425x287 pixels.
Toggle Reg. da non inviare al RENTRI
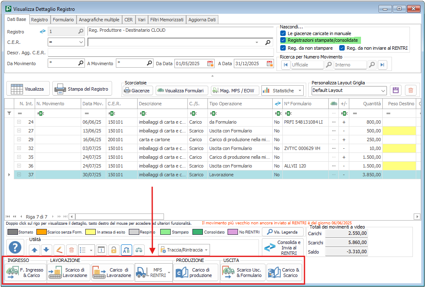[342, 48]
